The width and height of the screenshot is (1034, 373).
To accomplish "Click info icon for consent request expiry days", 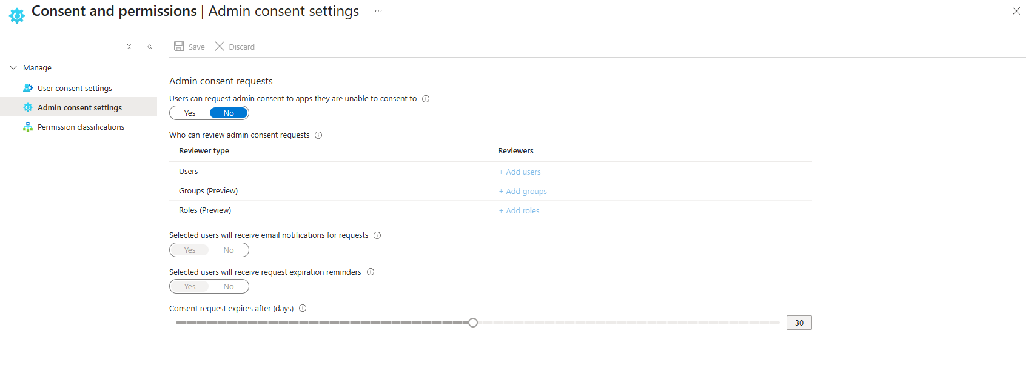I will tap(303, 308).
